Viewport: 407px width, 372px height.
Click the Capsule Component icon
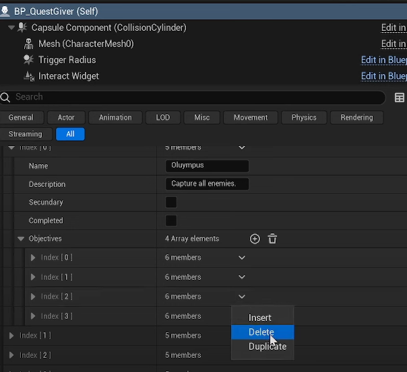coord(22,28)
